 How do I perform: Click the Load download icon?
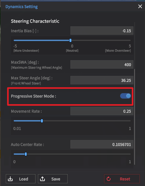[x=10, y=179]
